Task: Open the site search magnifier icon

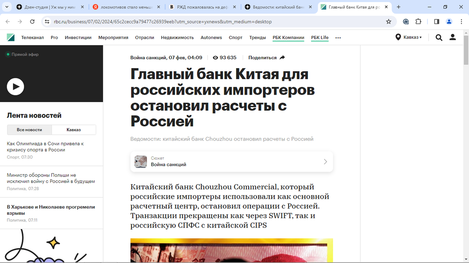Action: coord(439,37)
